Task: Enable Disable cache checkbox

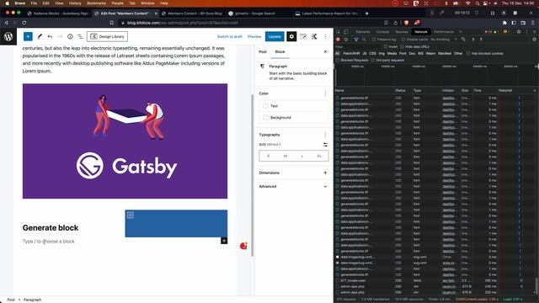Action: (x=403, y=40)
